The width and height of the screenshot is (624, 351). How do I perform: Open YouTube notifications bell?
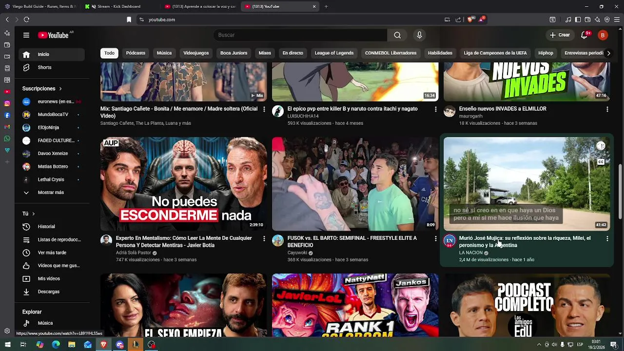585,35
